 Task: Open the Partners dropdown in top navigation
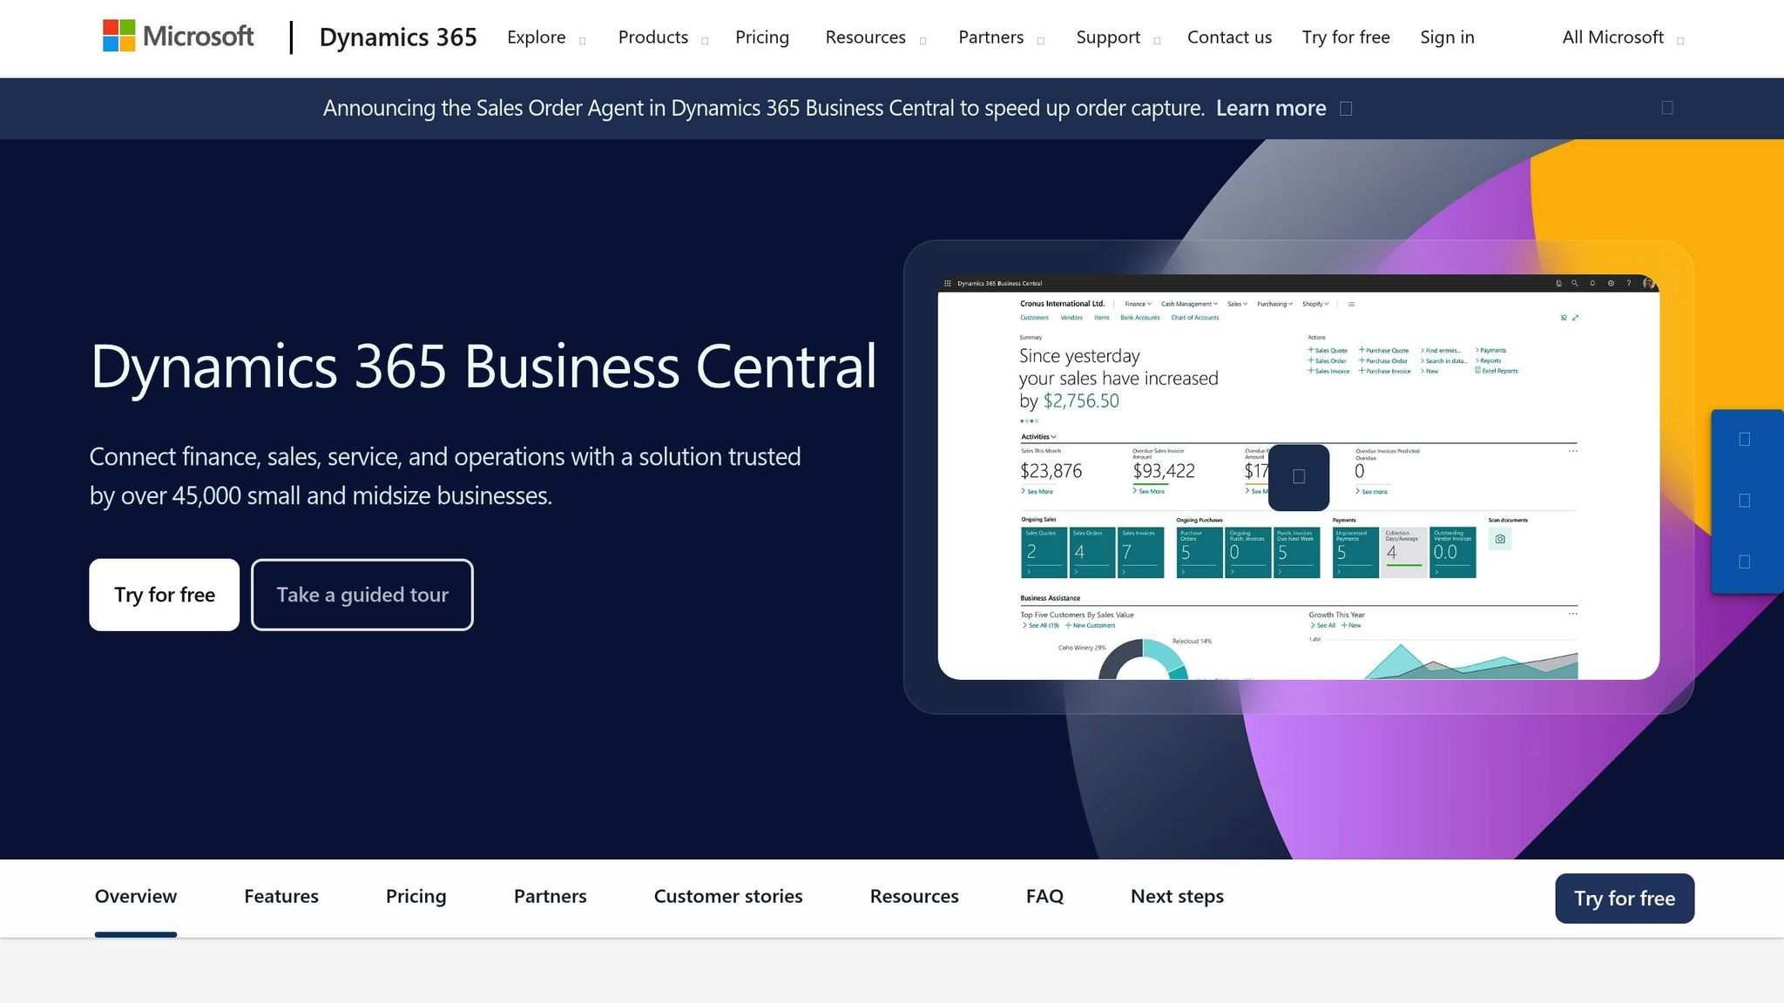[1001, 37]
